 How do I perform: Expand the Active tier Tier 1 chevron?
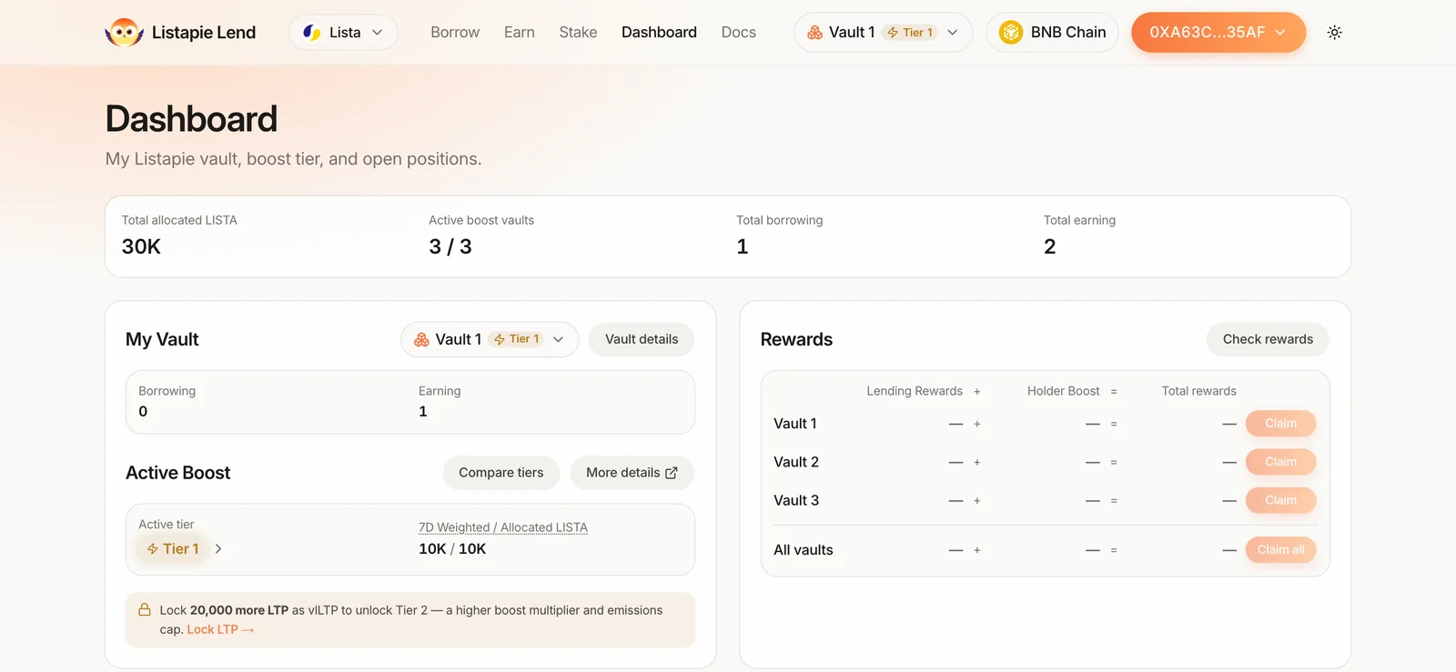point(218,548)
